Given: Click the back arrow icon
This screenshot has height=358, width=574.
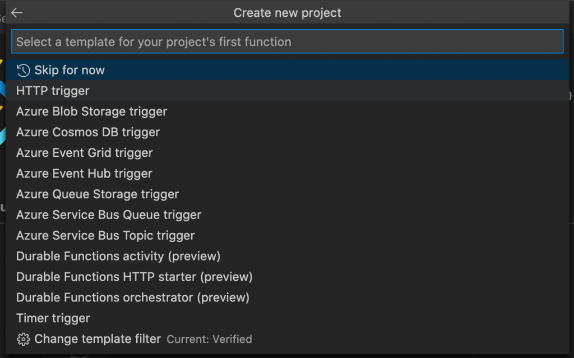Looking at the screenshot, I should click(x=17, y=13).
